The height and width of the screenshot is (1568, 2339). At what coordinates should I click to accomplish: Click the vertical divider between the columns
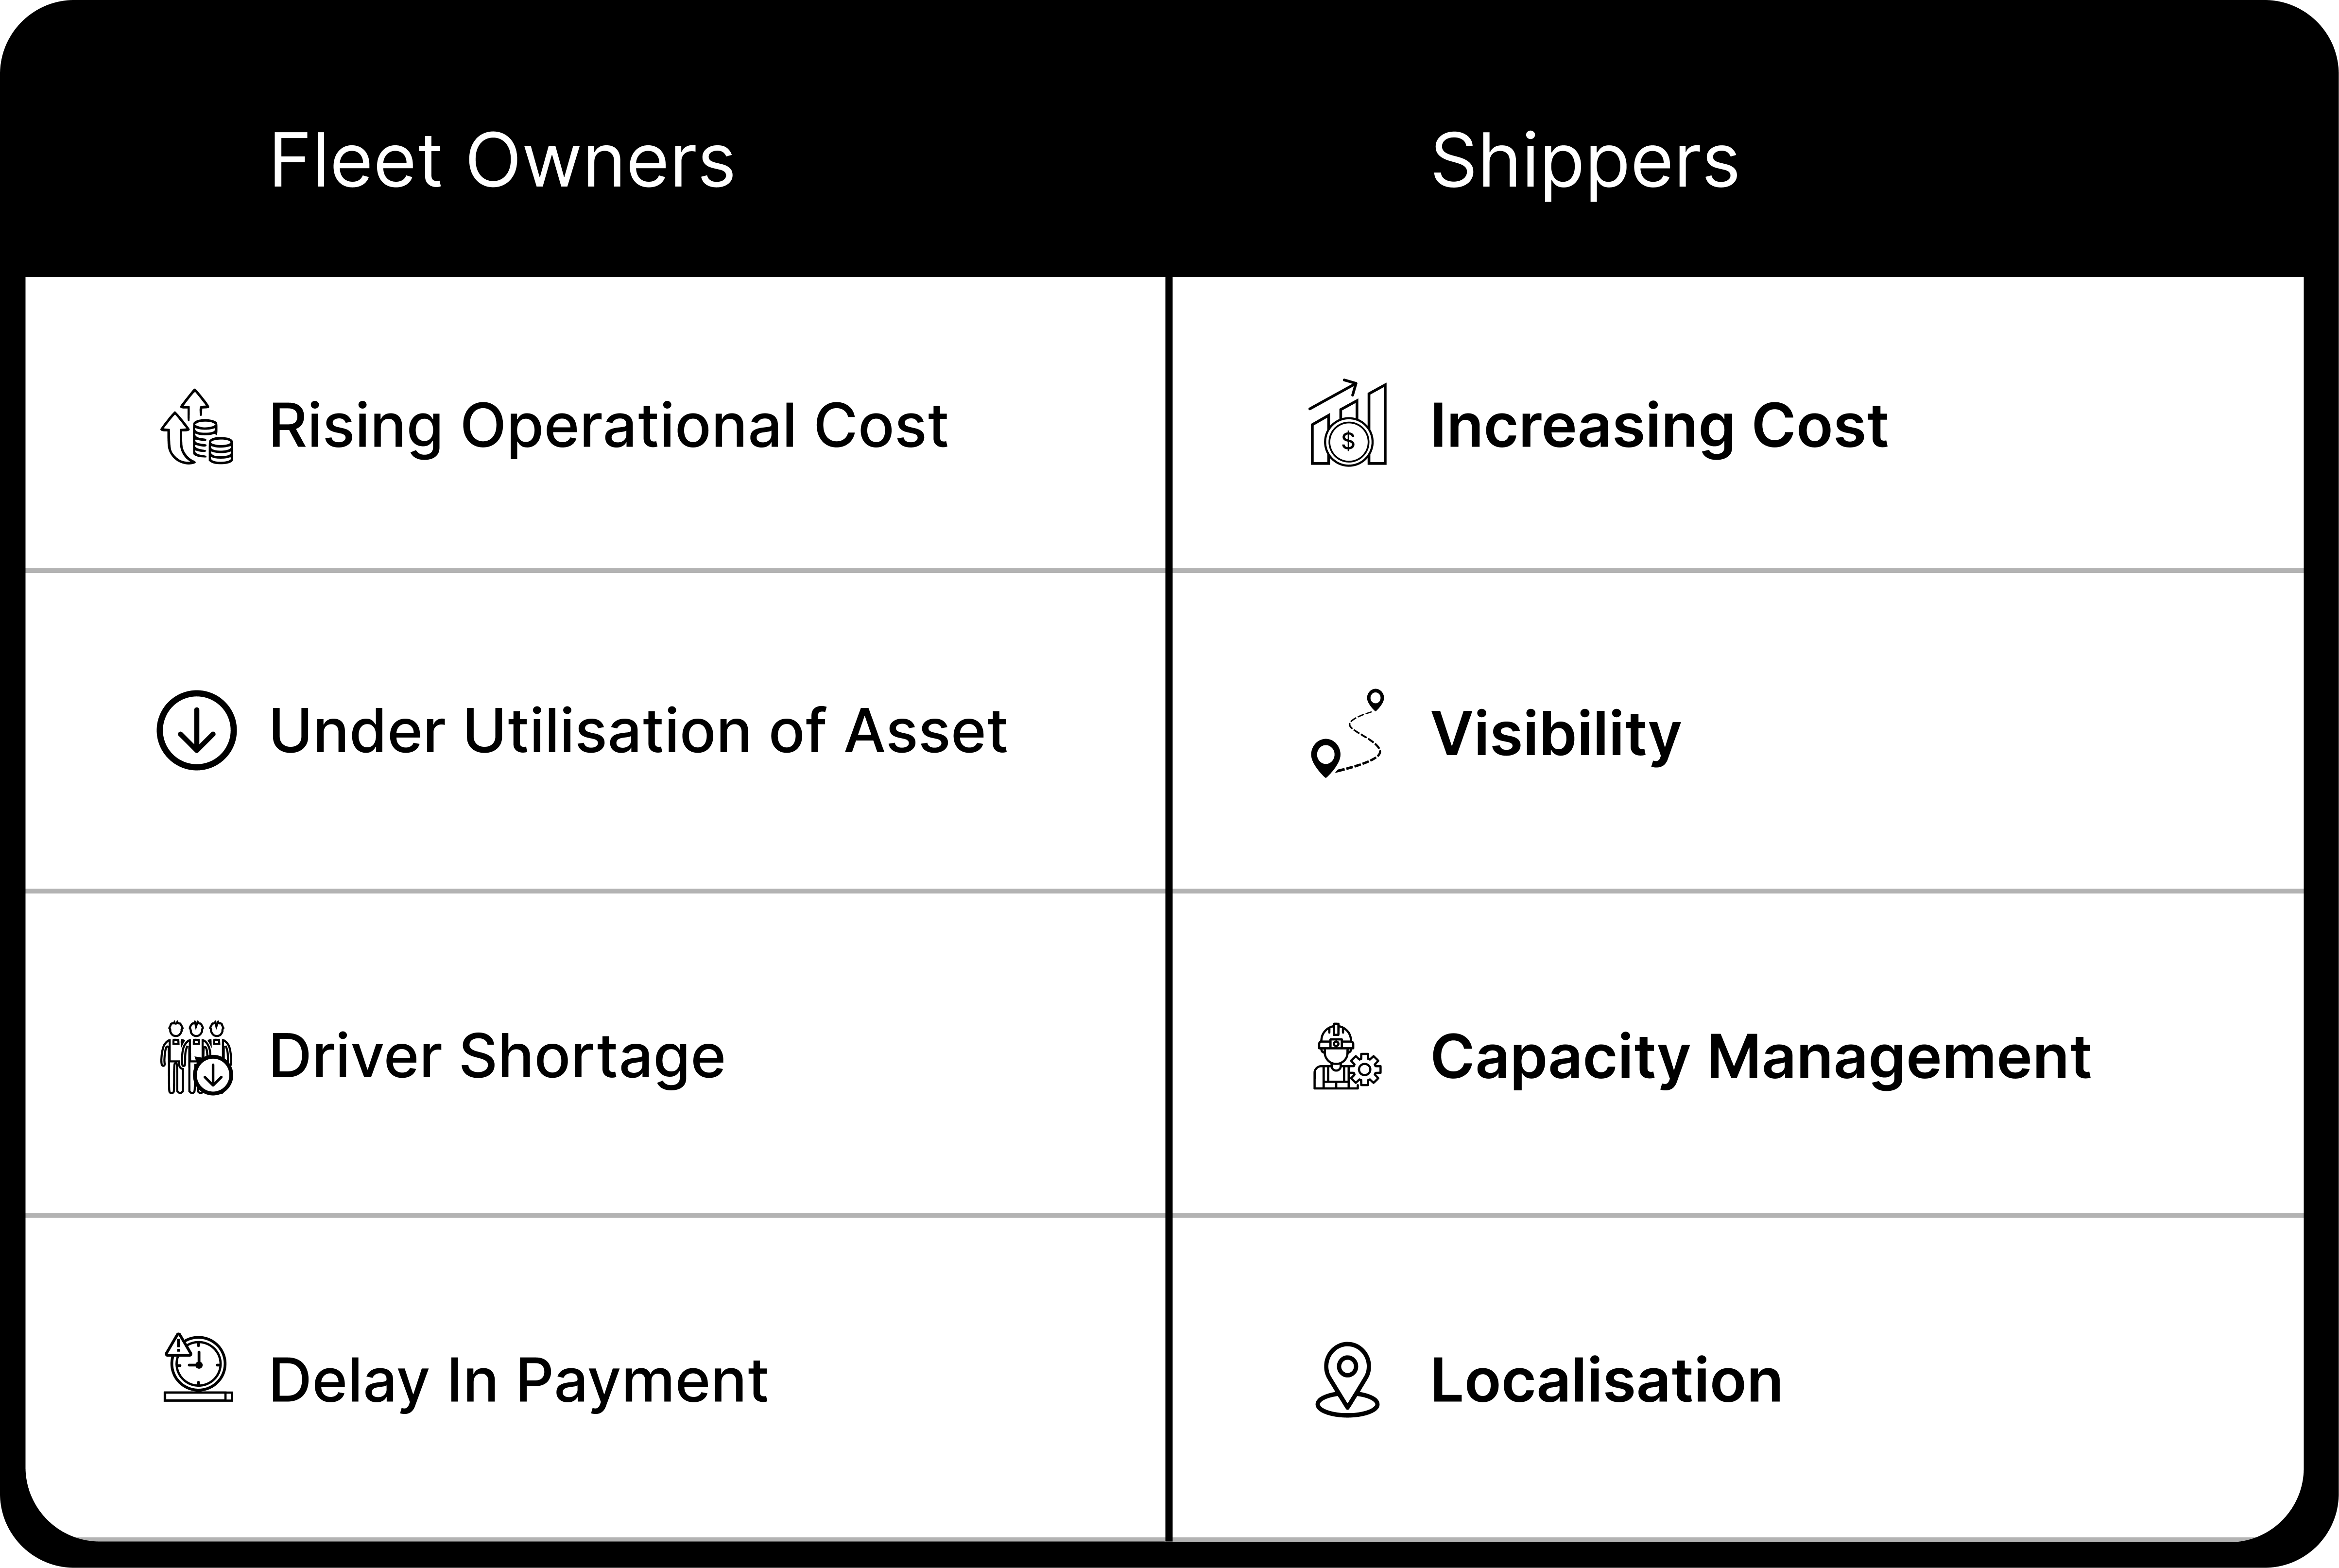(x=1168, y=909)
